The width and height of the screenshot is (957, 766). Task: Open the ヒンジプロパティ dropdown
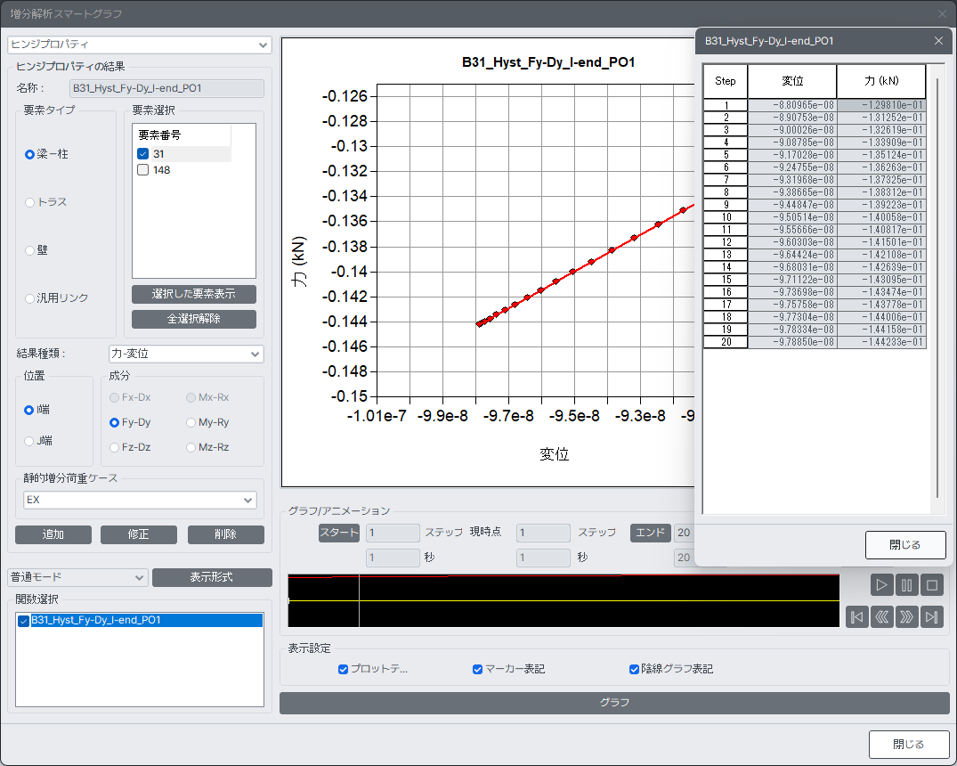point(139,45)
